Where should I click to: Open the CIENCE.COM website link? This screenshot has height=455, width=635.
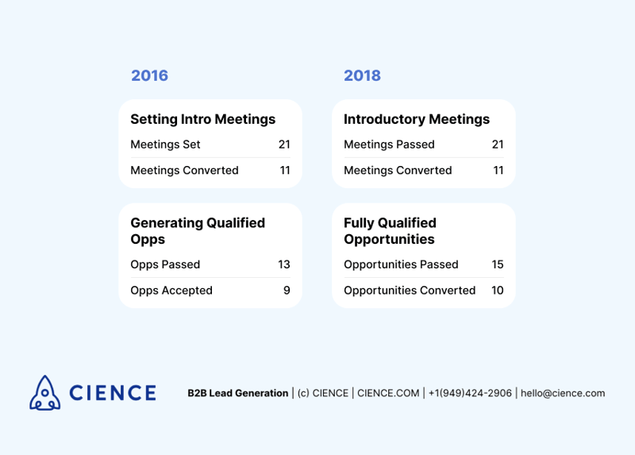pos(388,393)
